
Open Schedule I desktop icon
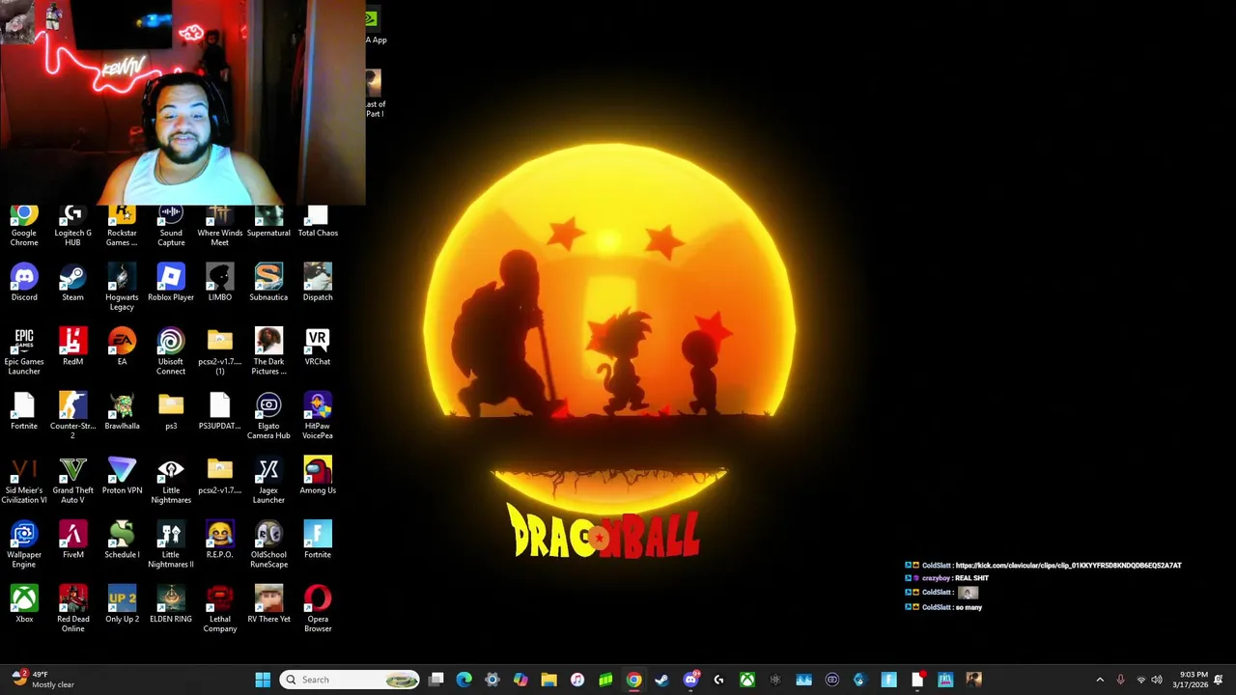click(122, 540)
